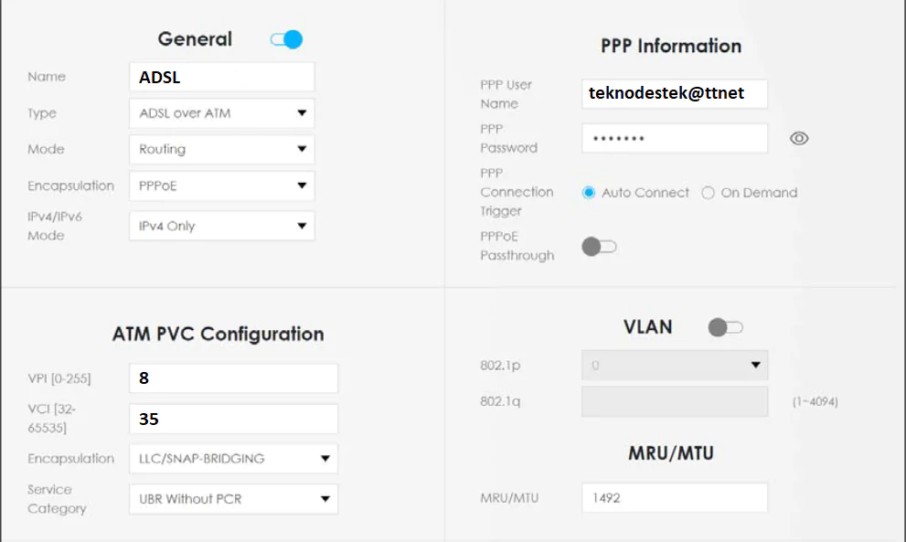Select the PPP User Name field

(674, 93)
